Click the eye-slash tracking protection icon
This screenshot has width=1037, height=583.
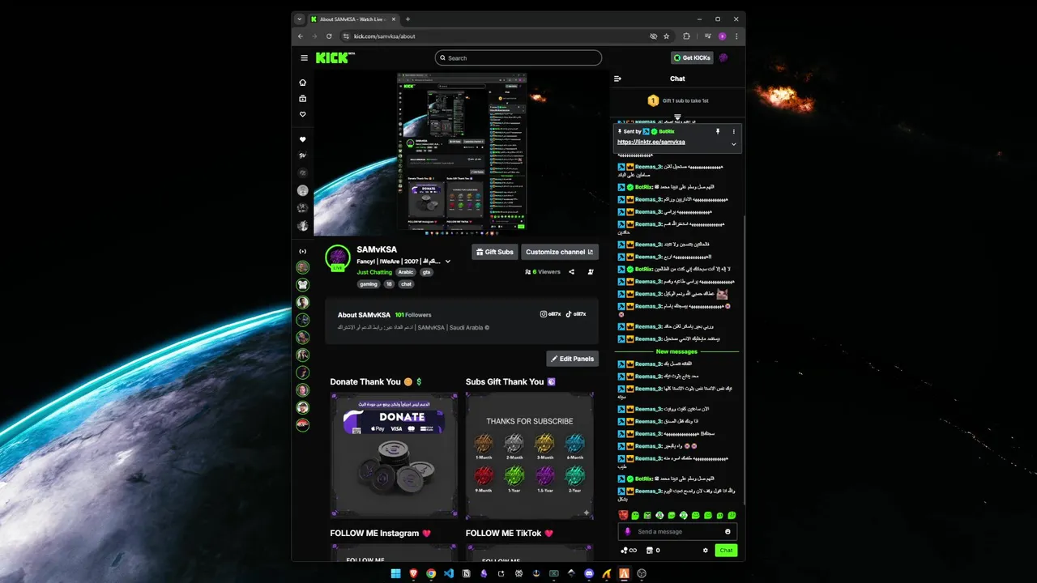tap(653, 36)
